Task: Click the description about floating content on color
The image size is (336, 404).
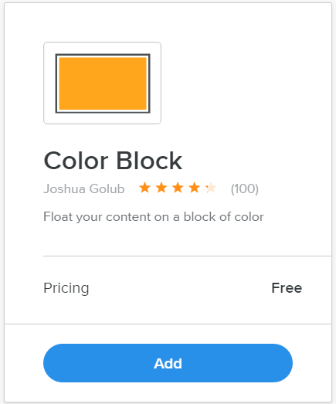Action: click(154, 217)
